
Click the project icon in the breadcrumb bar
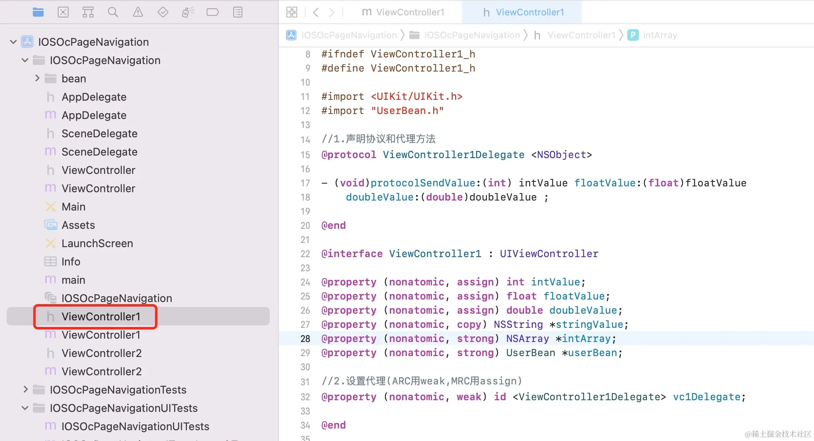(x=291, y=35)
